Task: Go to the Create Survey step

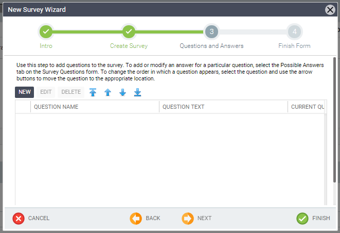Action: pyautogui.click(x=129, y=32)
